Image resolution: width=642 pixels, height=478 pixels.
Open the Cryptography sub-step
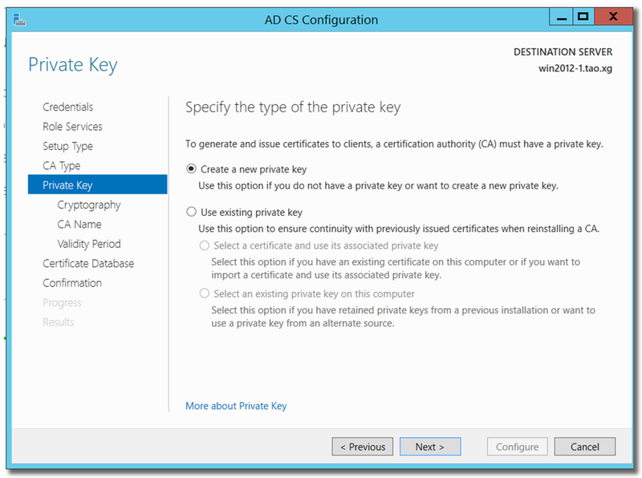coord(89,205)
